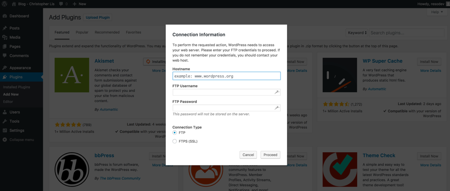Open Installed Plugins submenu item
450x191 pixels.
tap(17, 87)
